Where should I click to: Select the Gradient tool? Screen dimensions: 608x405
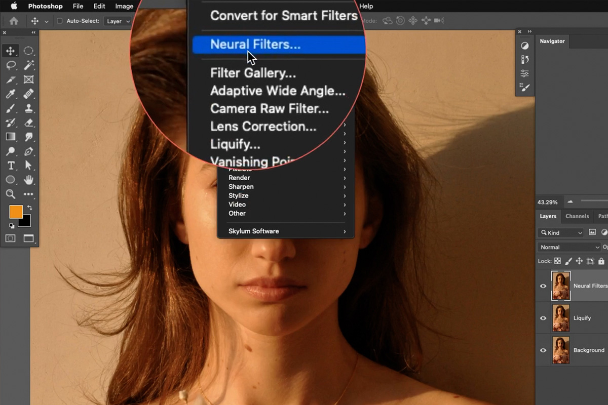[x=11, y=137]
